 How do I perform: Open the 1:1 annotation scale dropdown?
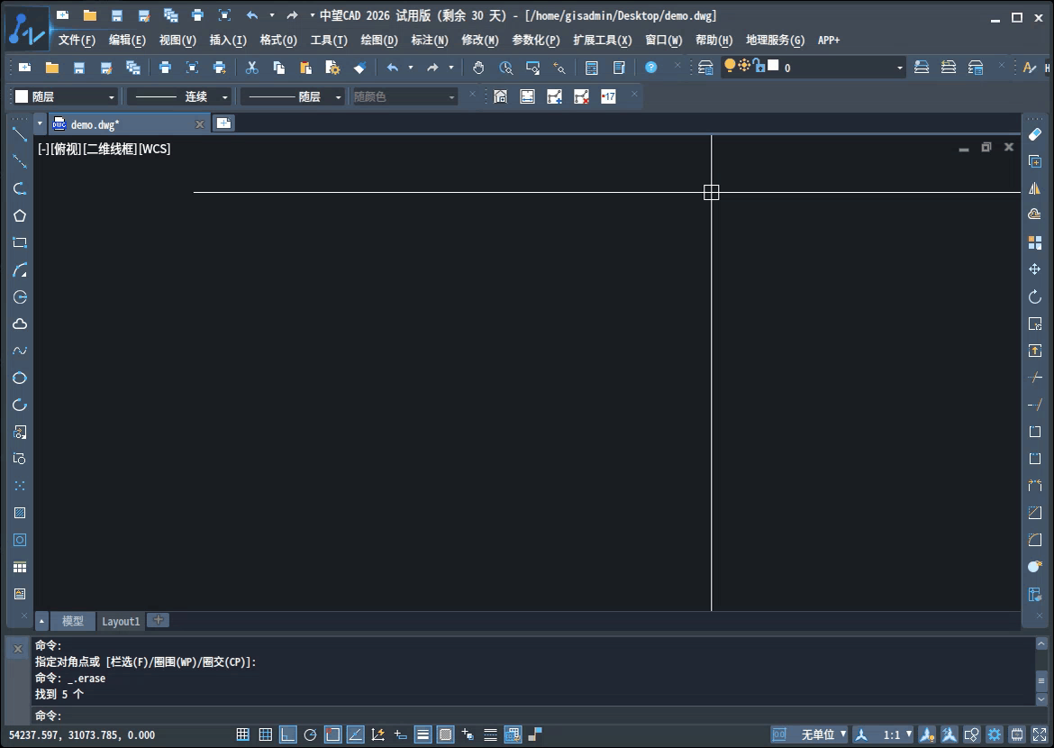897,734
